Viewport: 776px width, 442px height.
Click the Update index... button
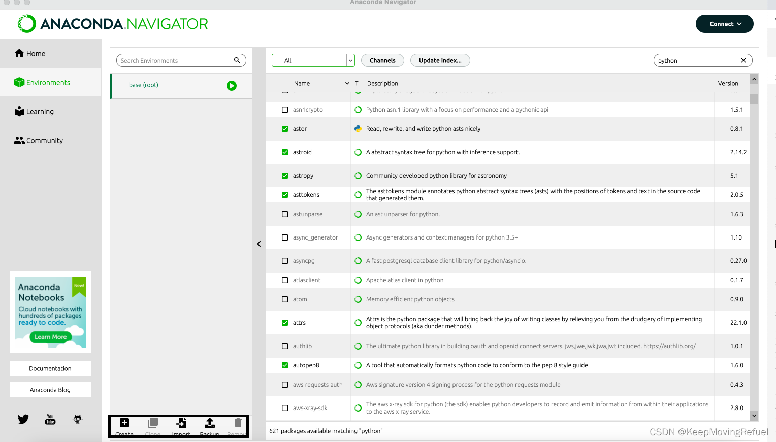click(x=440, y=60)
